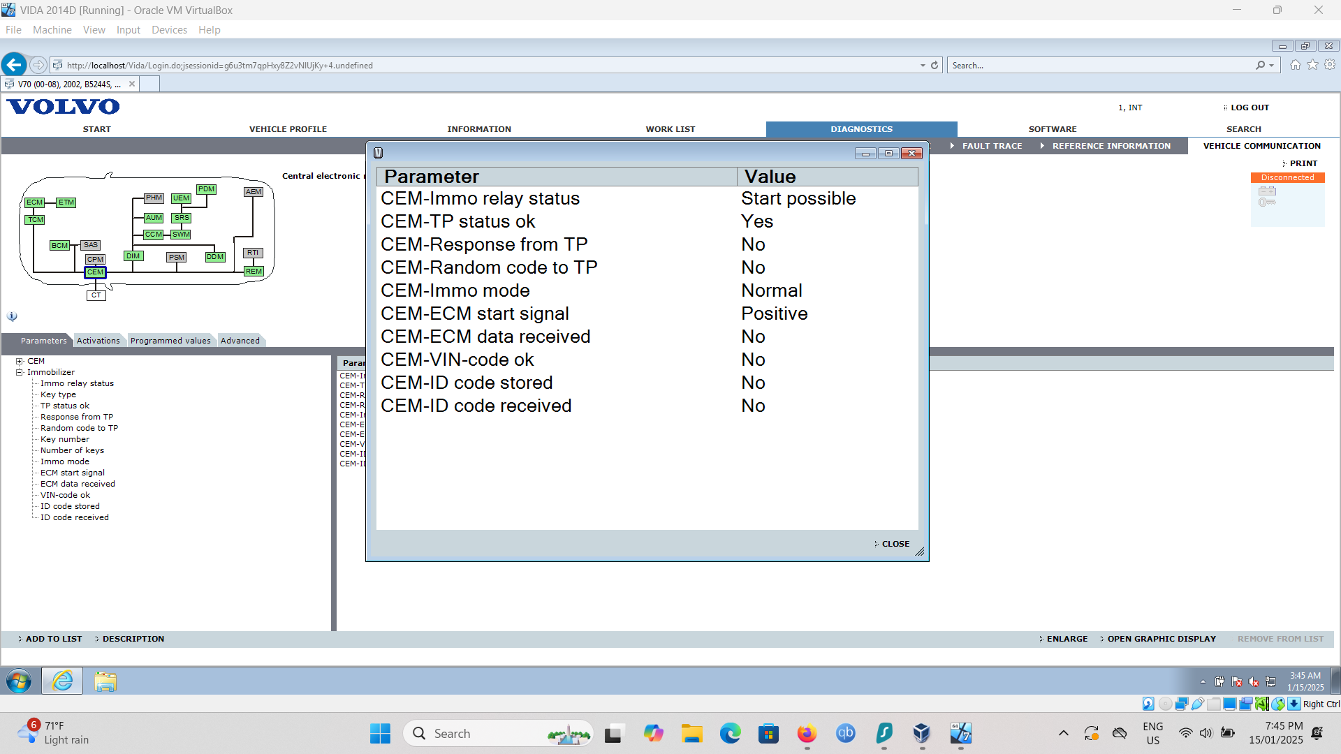The height and width of the screenshot is (754, 1341).
Task: Select 'Immo relay status' tree item
Action: pyautogui.click(x=77, y=383)
